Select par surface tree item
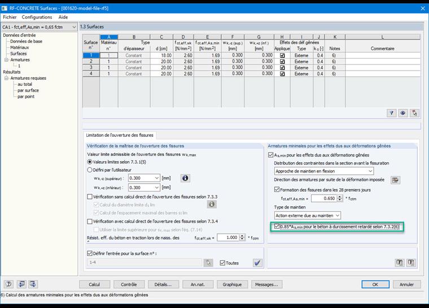This screenshot has width=429, height=308. (28, 90)
